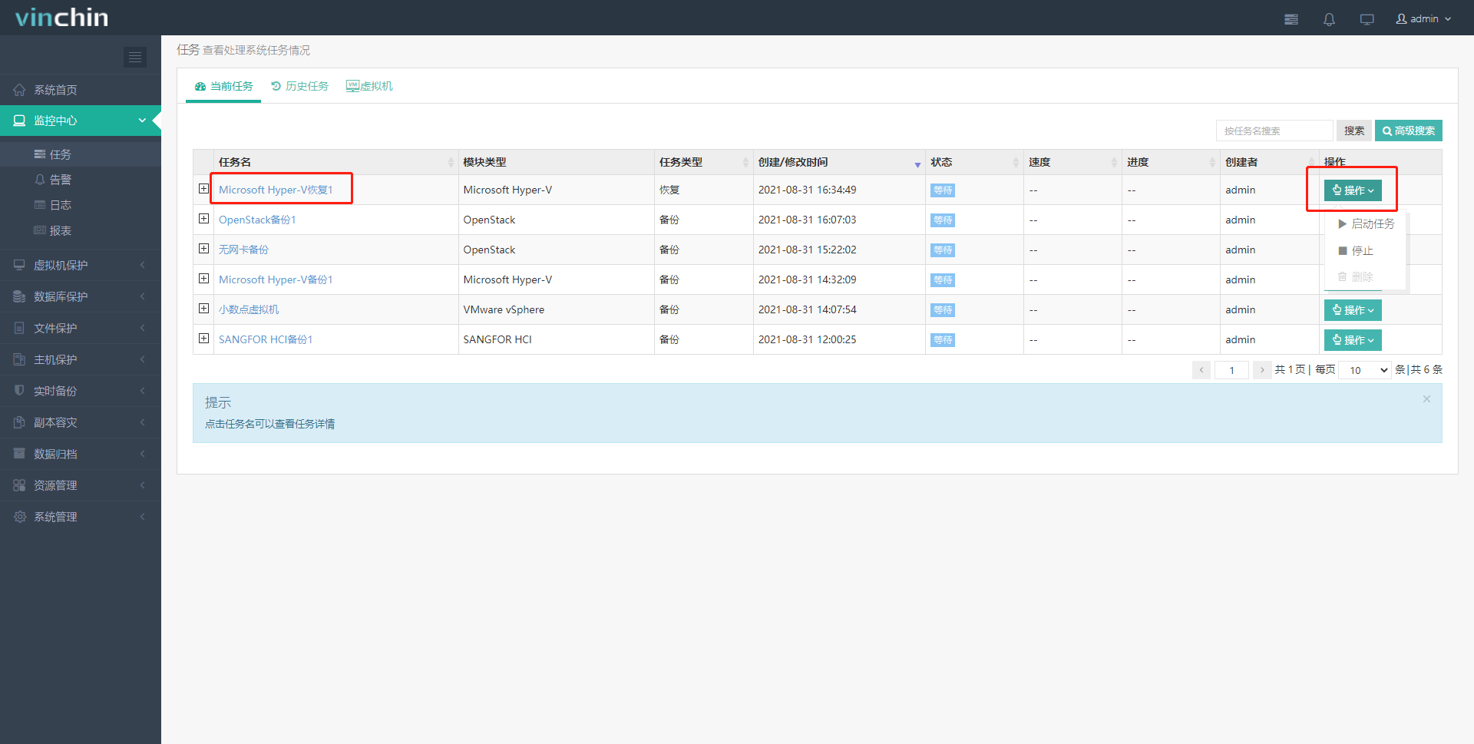Sort by 状态 column header

coord(974,162)
